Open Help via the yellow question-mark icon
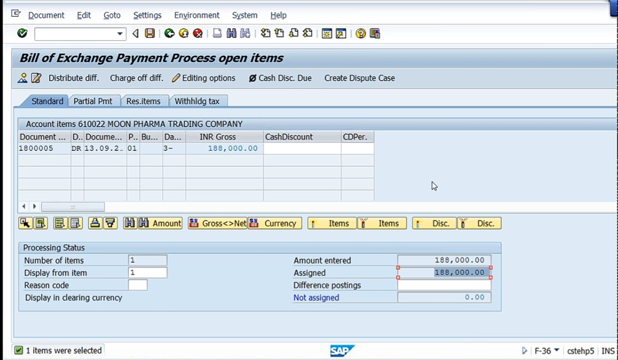Viewport: 618px width, 360px height. click(360, 33)
